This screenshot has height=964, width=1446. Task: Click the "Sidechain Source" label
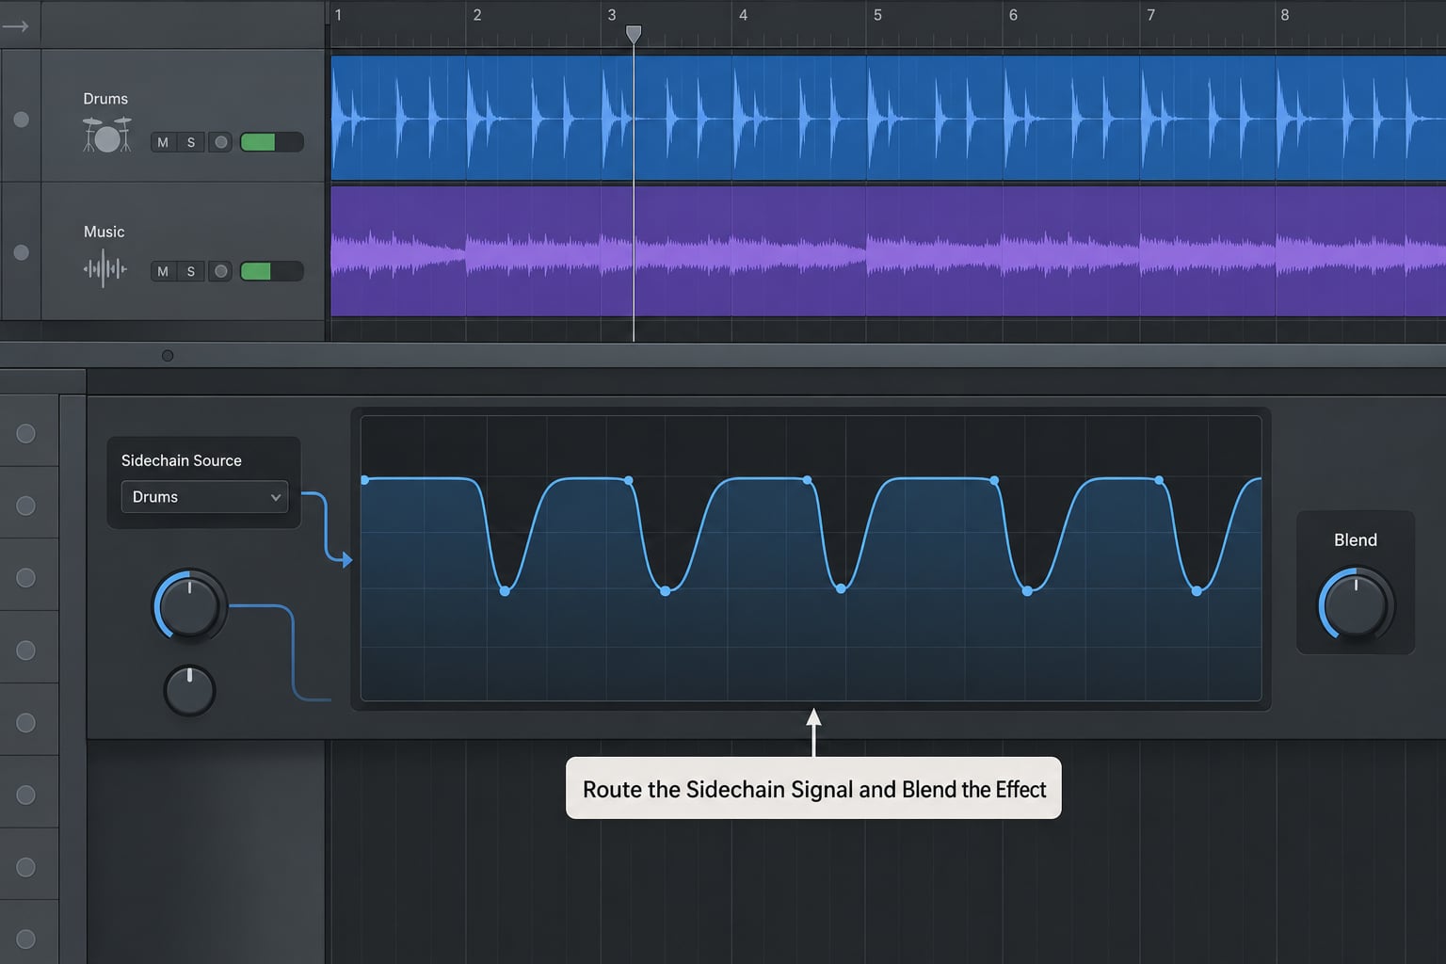182,460
